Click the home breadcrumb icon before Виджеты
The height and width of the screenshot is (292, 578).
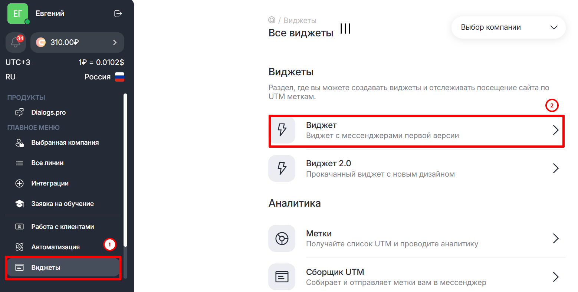pos(272,20)
